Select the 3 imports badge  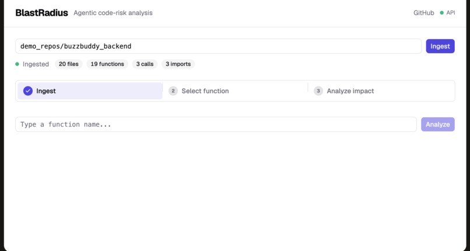point(178,64)
